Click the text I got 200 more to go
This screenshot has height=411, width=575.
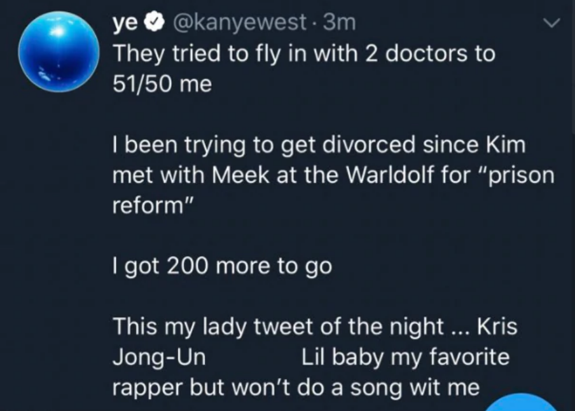pos(222,266)
